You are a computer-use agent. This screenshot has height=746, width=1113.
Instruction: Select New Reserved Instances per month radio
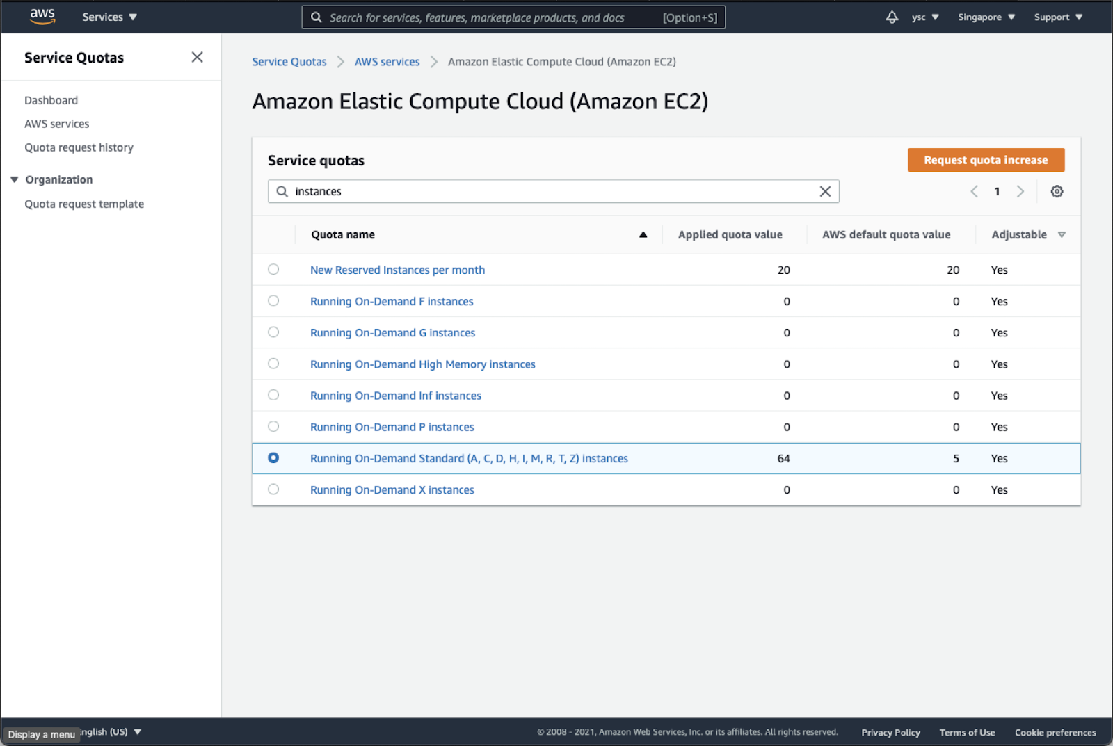coord(273,270)
